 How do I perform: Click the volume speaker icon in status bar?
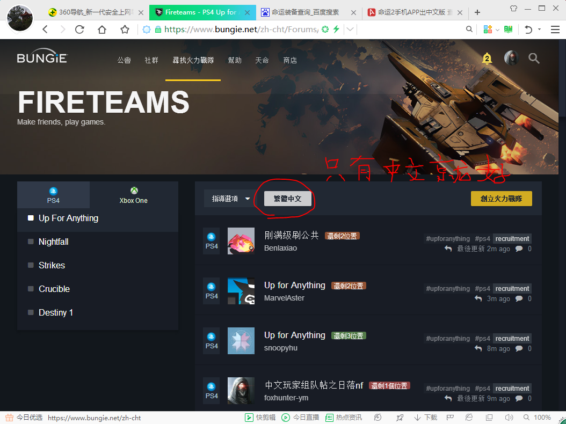pos(509,418)
